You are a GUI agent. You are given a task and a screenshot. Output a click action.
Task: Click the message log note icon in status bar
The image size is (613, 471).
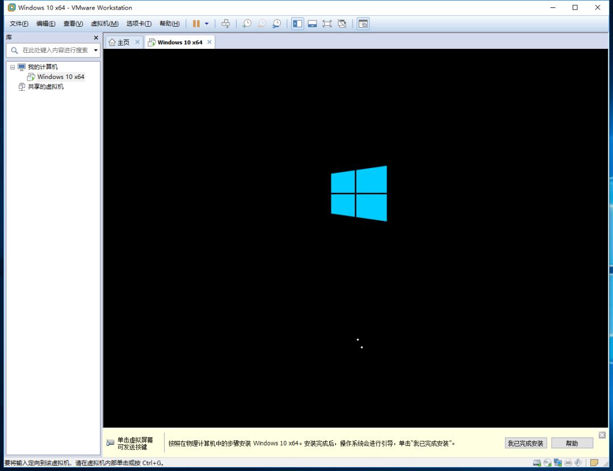tap(594, 463)
